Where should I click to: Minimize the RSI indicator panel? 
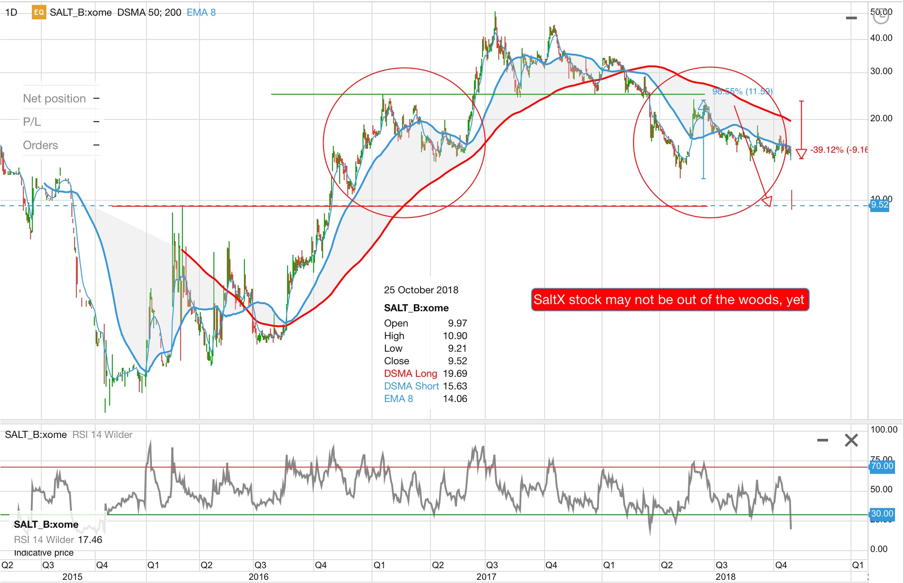[x=823, y=440]
